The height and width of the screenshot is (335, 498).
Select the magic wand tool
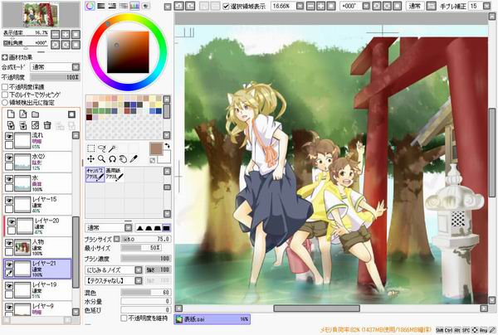pos(112,148)
